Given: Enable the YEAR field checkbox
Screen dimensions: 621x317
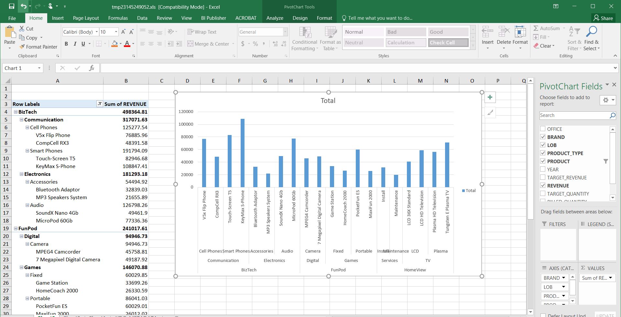Looking at the screenshot, I should click(543, 169).
